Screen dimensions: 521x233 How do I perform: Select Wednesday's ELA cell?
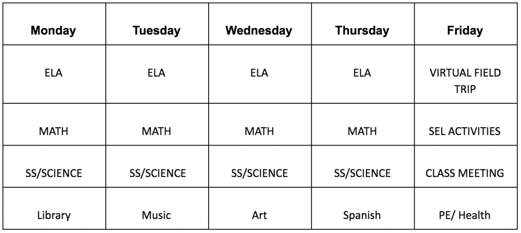(x=260, y=74)
